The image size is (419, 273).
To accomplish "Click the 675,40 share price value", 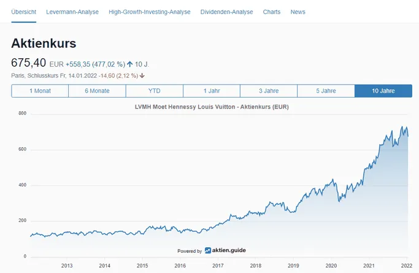I will pos(29,63).
